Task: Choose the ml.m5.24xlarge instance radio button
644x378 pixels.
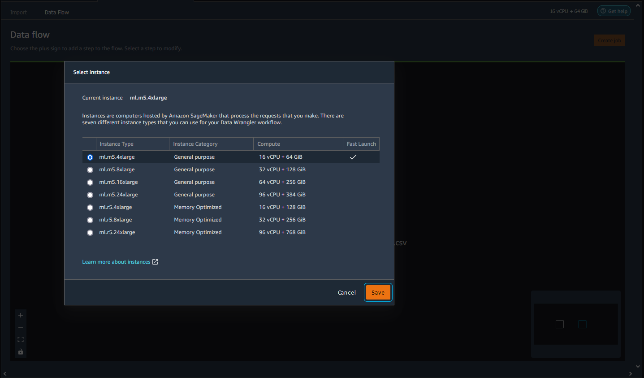Action: coord(90,195)
